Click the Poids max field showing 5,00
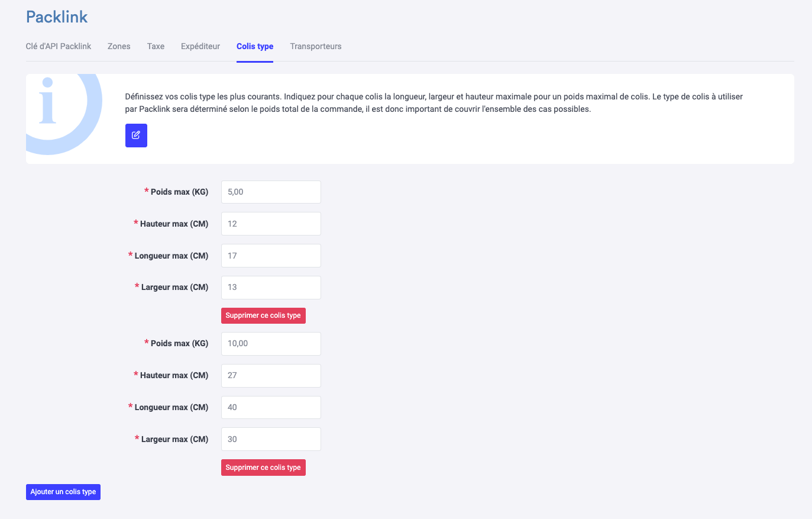 coord(271,192)
